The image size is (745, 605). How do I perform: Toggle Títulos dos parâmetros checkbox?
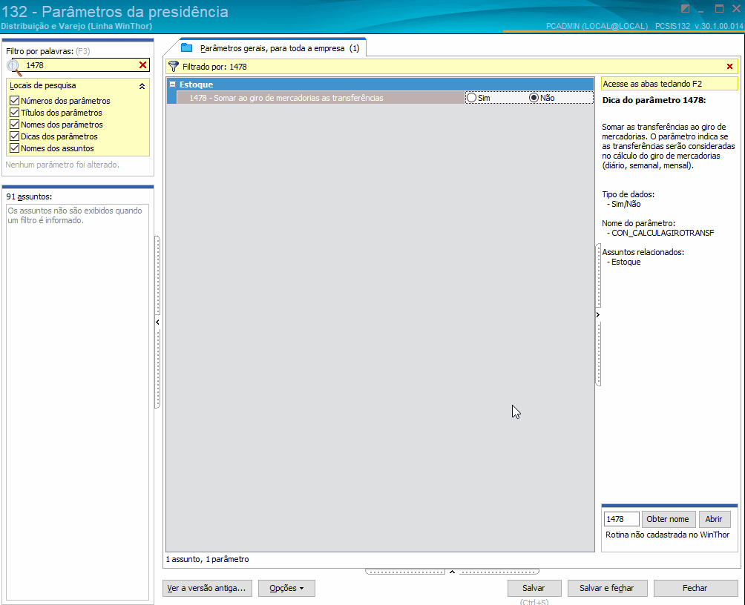[x=14, y=113]
